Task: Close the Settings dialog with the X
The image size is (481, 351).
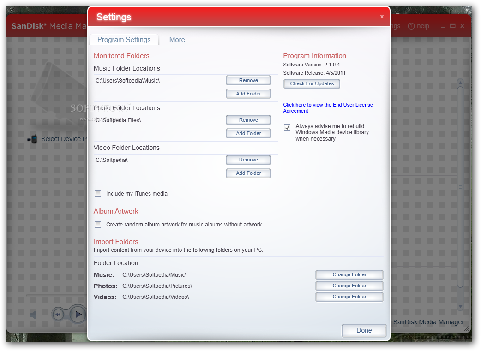Action: 382,17
